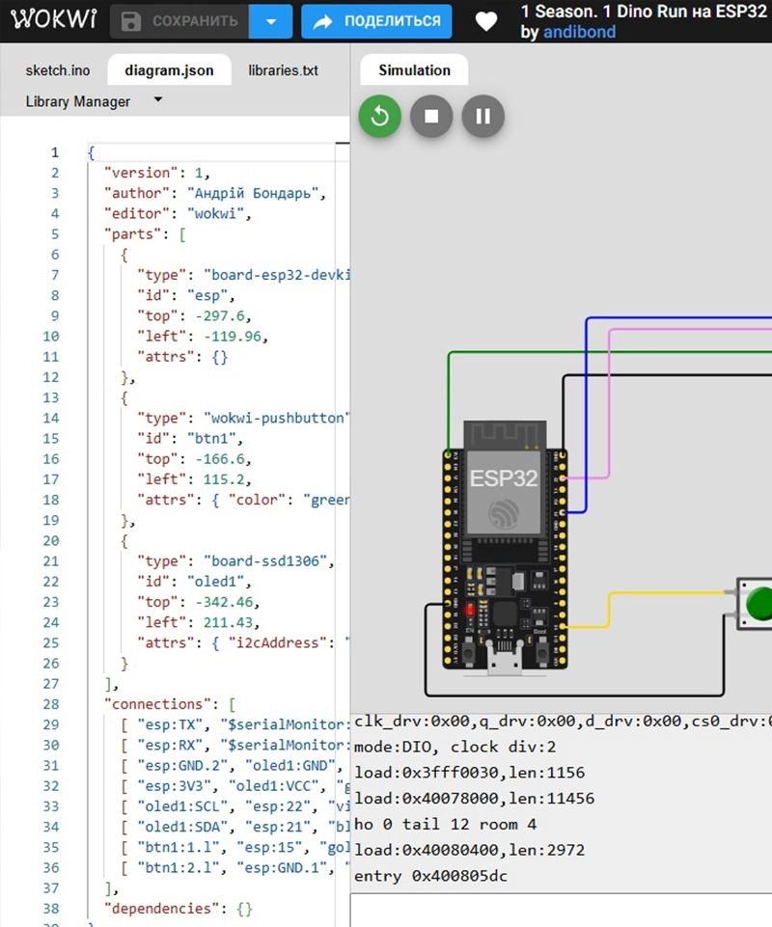Open the libraries.txt tab

coord(283,70)
